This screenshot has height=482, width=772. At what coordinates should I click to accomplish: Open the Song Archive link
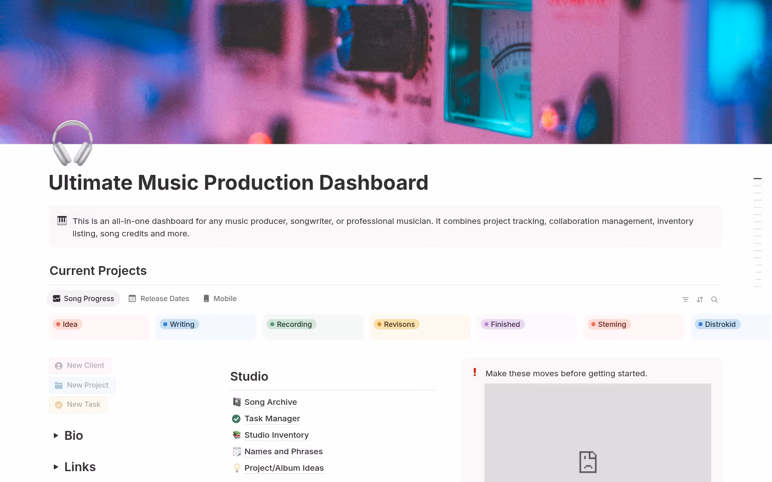(270, 402)
